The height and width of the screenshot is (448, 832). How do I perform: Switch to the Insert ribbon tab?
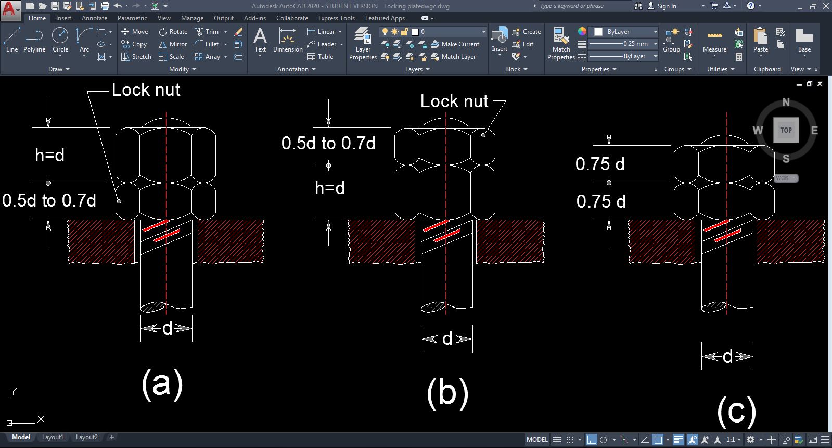point(63,18)
